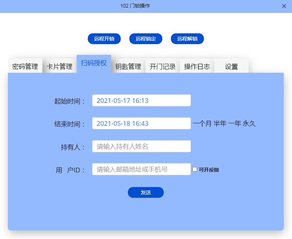Viewport: 292px width, 239px height.
Task: Click the 起始时间 date field
Action: (141, 101)
